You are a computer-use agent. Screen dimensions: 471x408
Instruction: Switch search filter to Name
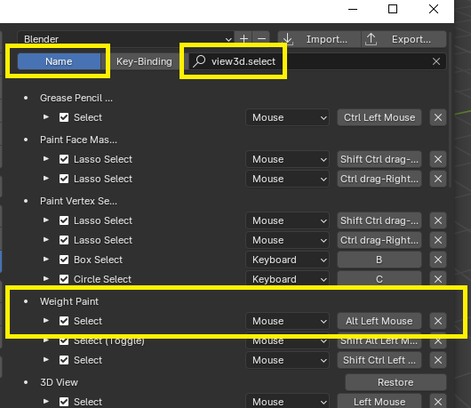pyautogui.click(x=59, y=61)
